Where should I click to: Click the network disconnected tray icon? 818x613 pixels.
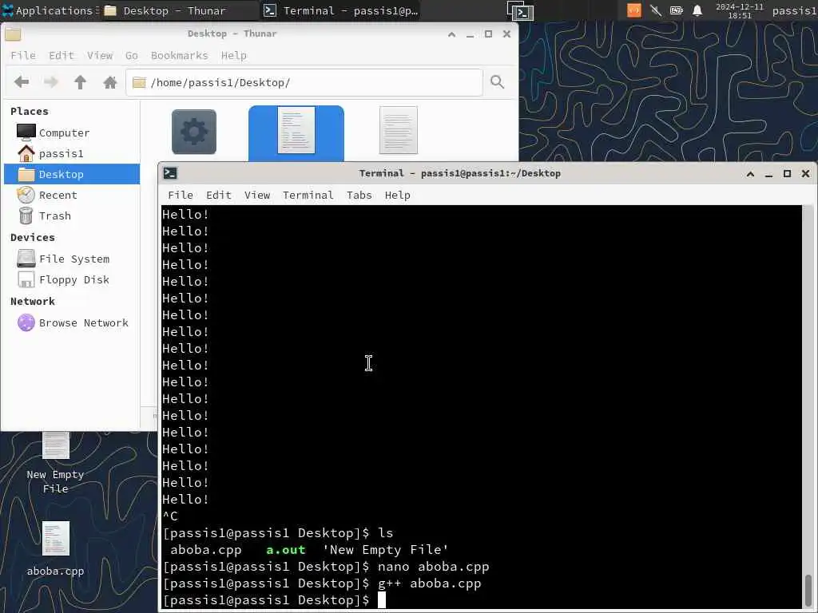[x=656, y=10]
